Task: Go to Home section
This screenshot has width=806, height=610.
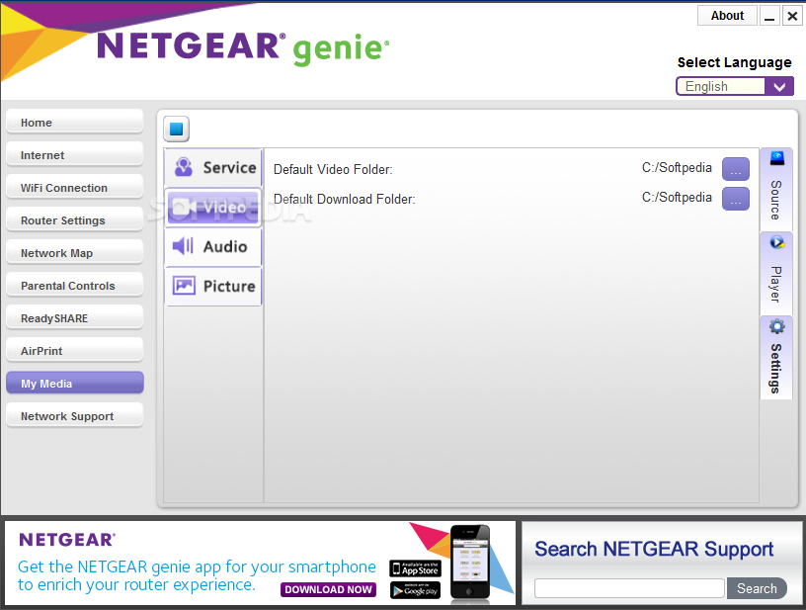Action: (x=74, y=123)
